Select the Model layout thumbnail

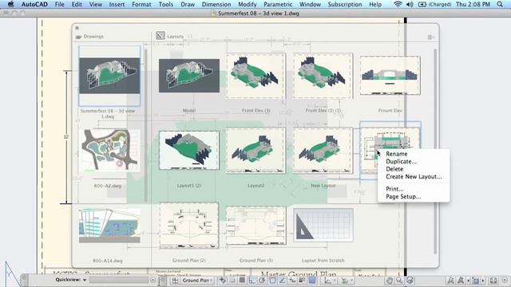(x=189, y=76)
